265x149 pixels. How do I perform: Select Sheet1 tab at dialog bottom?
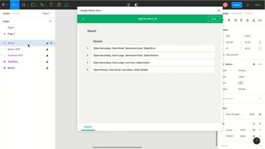[88, 127]
